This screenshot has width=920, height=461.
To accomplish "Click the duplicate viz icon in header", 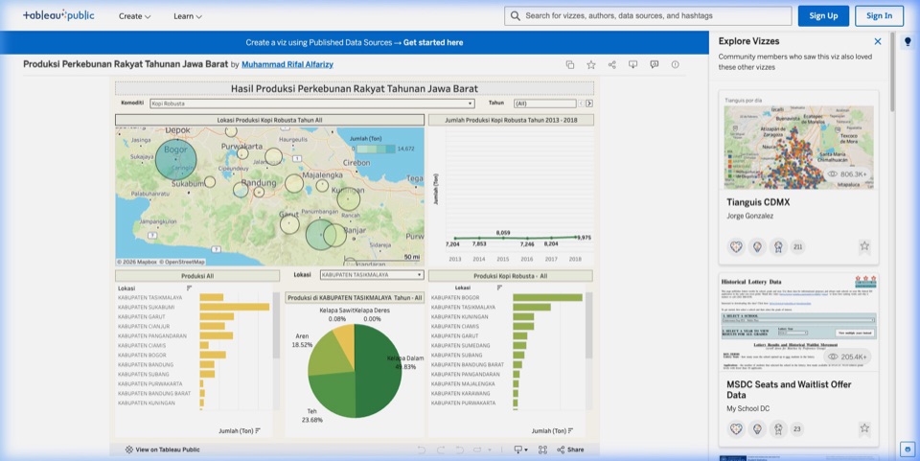I will point(569,64).
